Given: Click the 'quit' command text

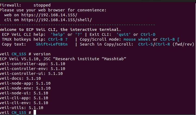Looking at the screenshot, I should click(123, 34).
